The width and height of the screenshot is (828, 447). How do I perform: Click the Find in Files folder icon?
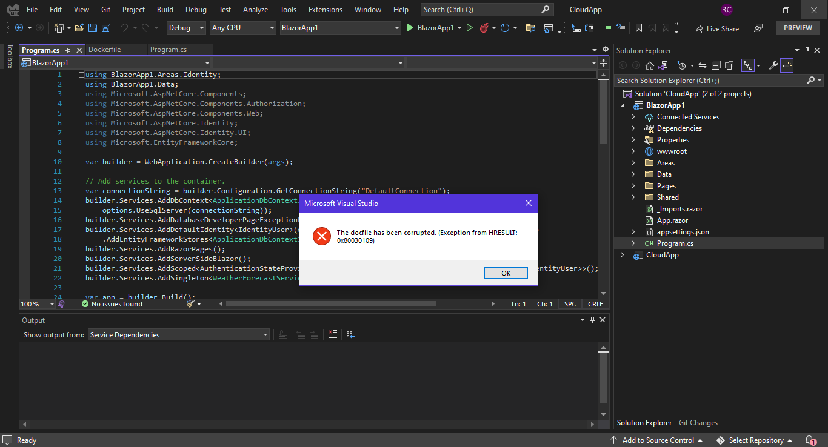coord(530,28)
